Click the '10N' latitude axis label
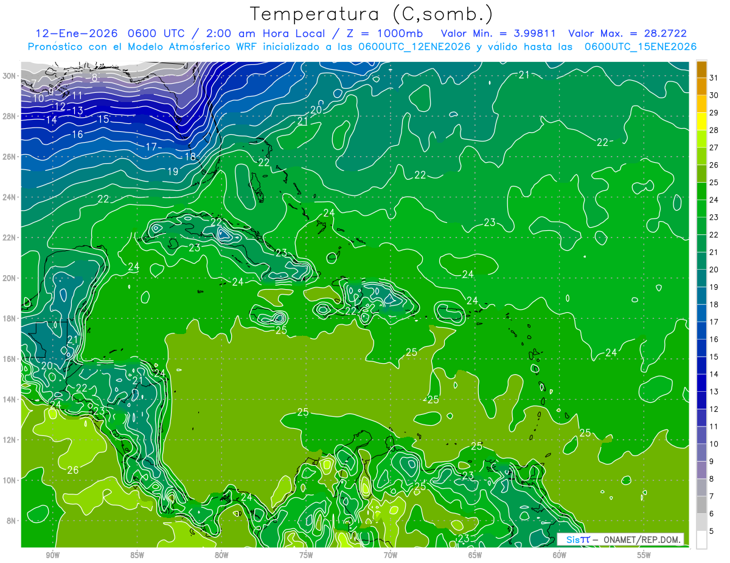 pyautogui.click(x=10, y=480)
